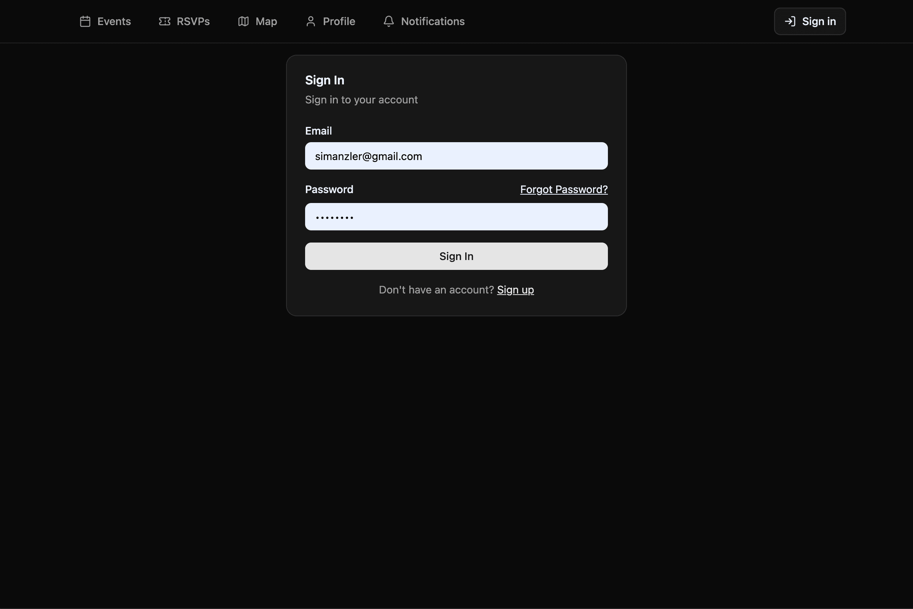
Task: Open the Events nav item
Action: (x=114, y=21)
